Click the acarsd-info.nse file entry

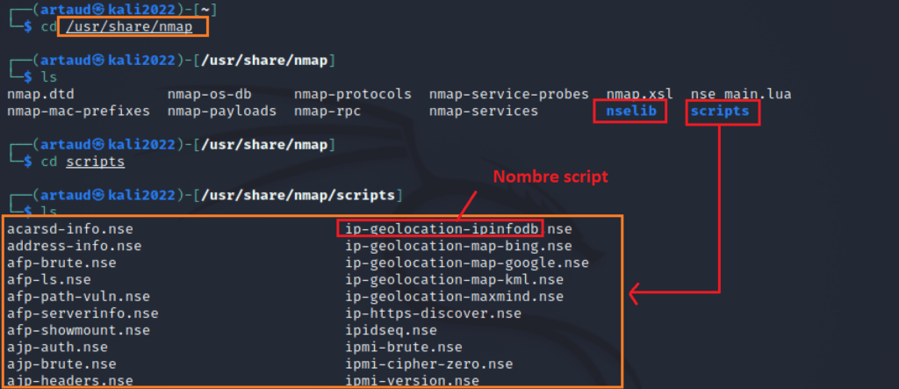click(x=70, y=229)
